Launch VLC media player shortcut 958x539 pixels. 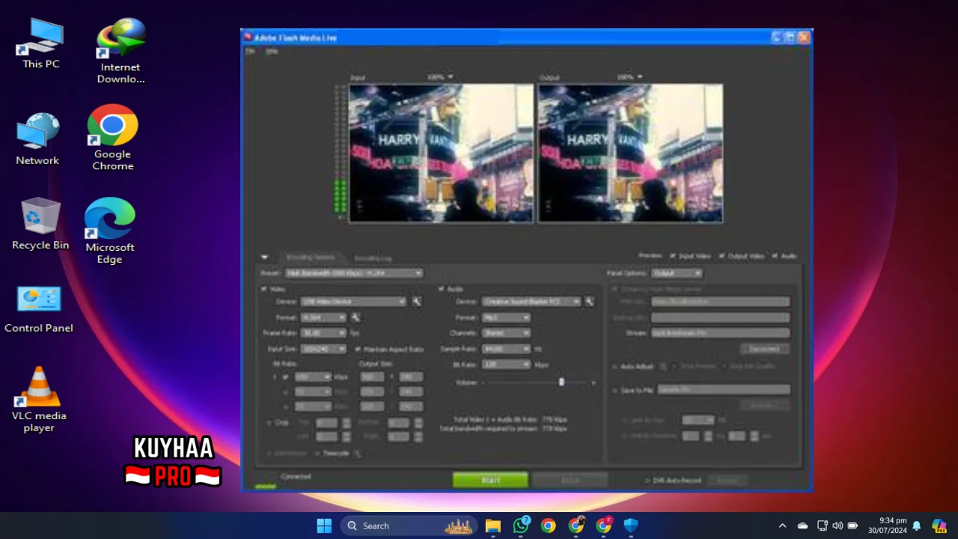coord(39,400)
